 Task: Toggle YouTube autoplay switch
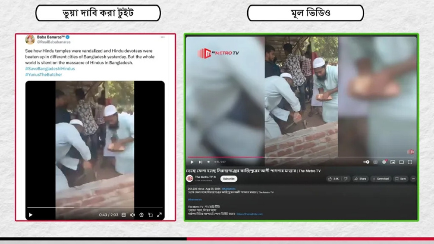(366, 162)
